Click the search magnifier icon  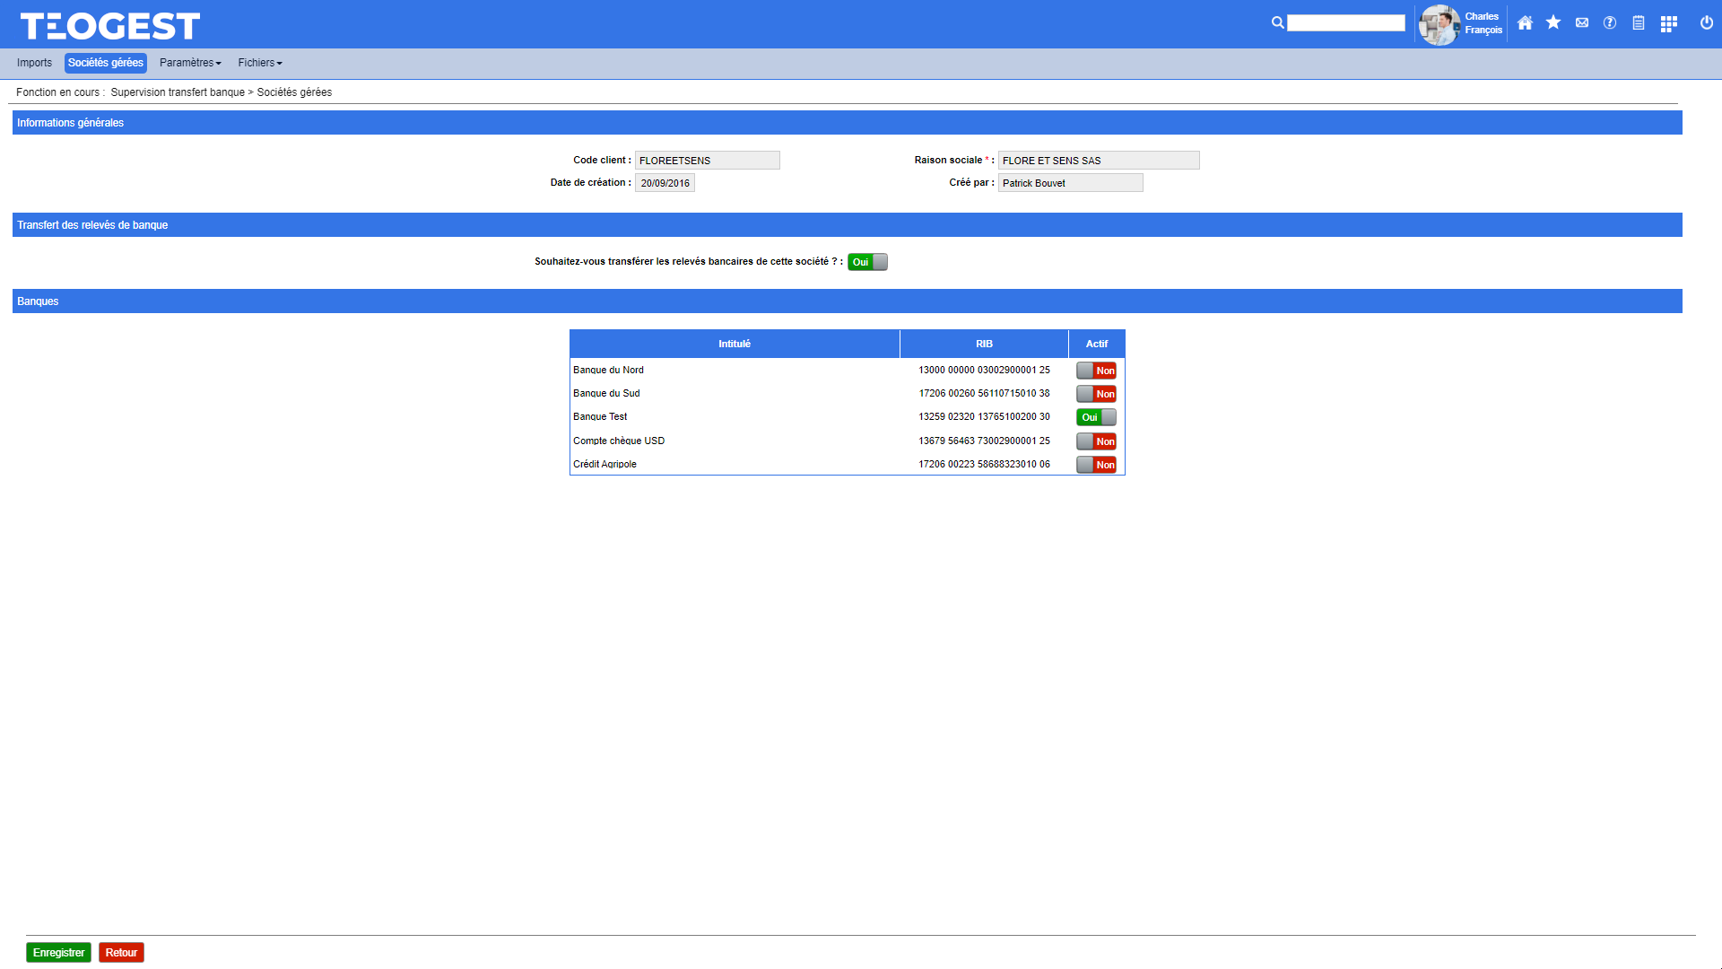pos(1277,23)
